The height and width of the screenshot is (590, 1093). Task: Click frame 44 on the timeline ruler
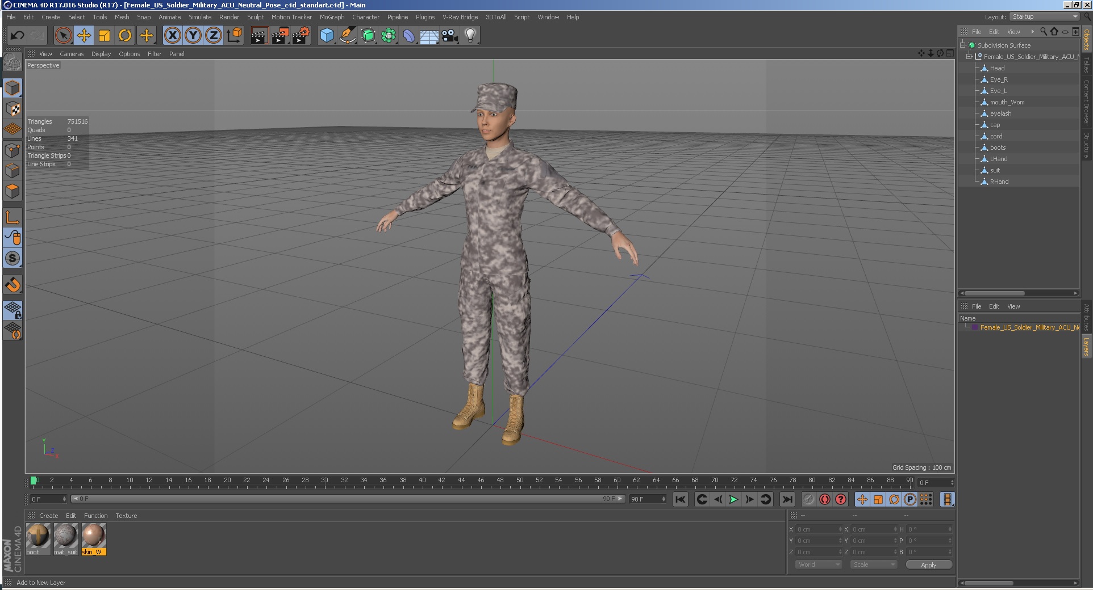(x=461, y=481)
